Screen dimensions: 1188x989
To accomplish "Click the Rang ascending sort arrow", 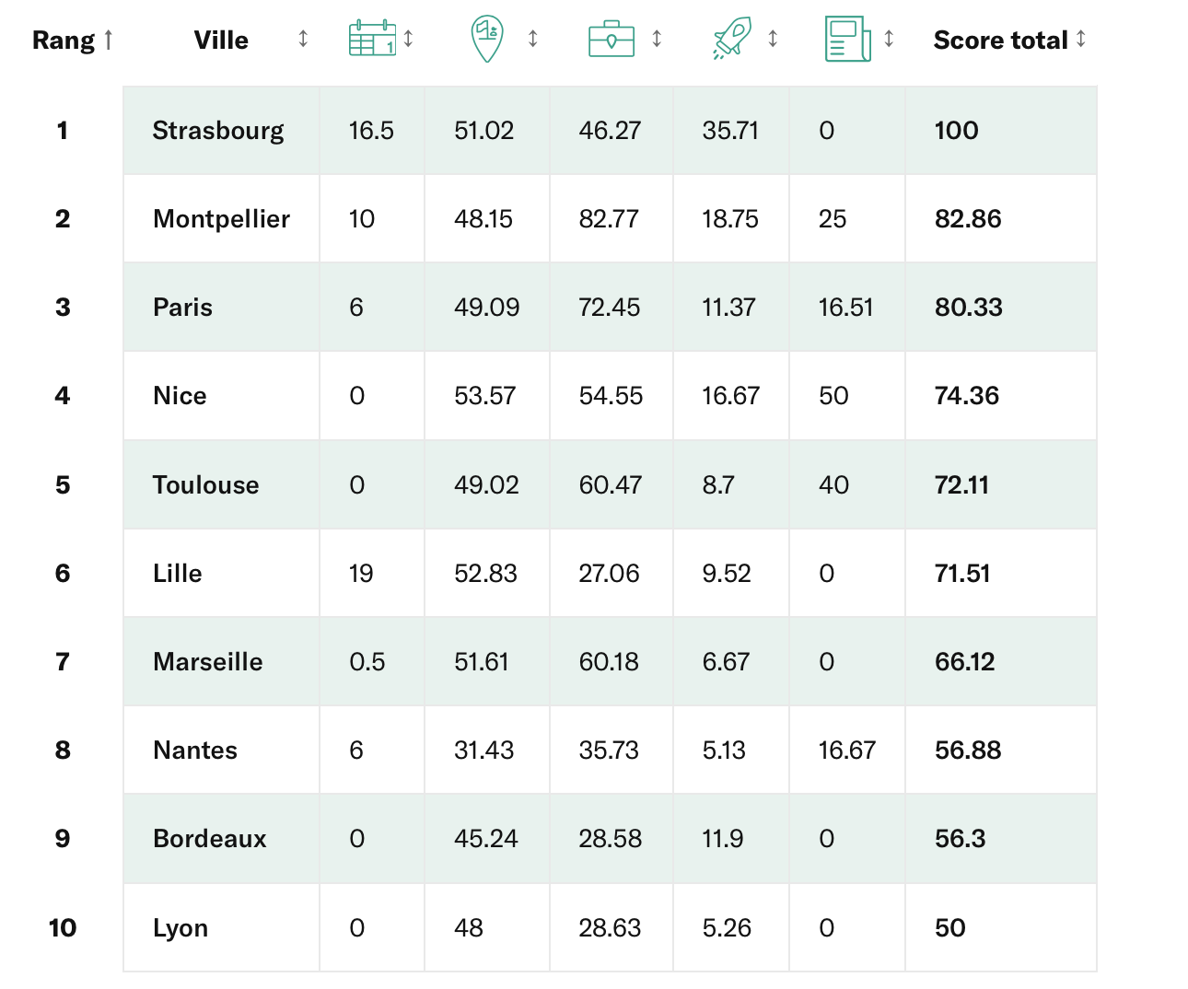I will [109, 40].
